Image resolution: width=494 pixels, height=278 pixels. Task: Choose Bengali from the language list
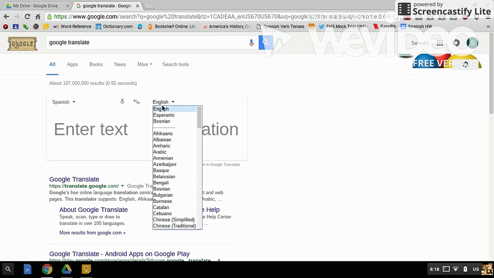pyautogui.click(x=175, y=183)
